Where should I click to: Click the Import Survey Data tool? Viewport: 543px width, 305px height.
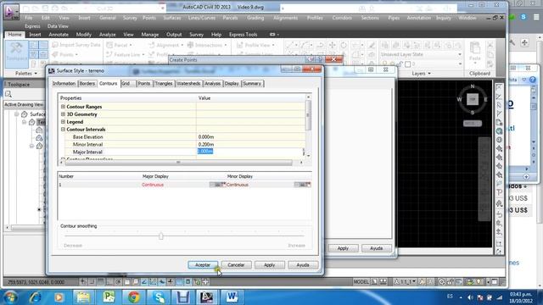coord(76,45)
